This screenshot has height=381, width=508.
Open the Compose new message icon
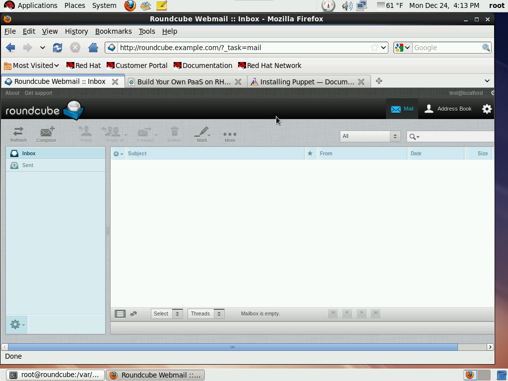[x=46, y=134]
